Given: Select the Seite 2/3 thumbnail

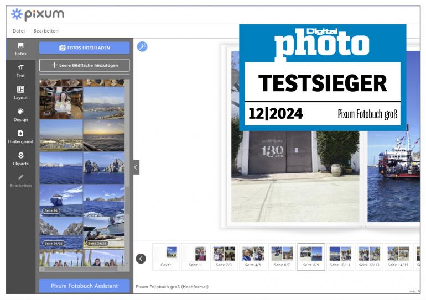Looking at the screenshot, I should [x=224, y=256].
